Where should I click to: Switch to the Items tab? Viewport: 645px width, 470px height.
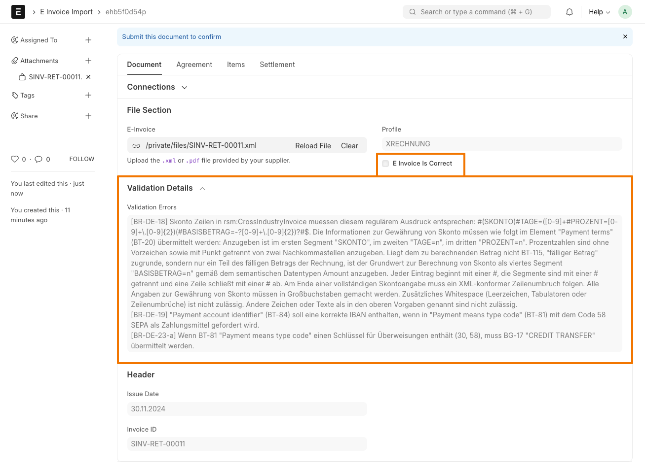[x=236, y=65]
